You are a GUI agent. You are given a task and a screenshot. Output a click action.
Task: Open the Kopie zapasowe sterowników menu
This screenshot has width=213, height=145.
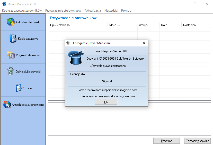[x=22, y=11]
